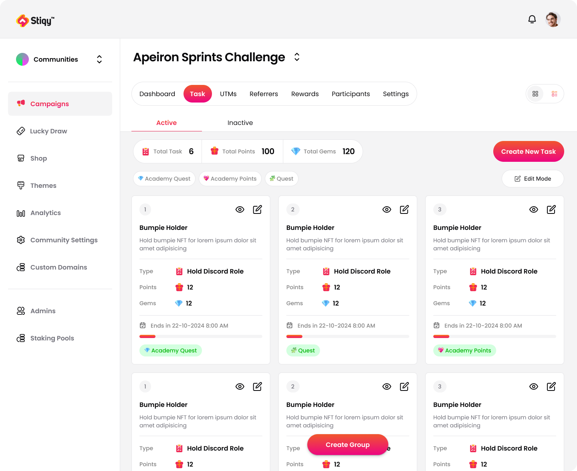
Task: Filter by the Quest chip
Action: (281, 179)
